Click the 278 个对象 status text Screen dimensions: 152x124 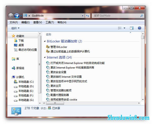32,108
